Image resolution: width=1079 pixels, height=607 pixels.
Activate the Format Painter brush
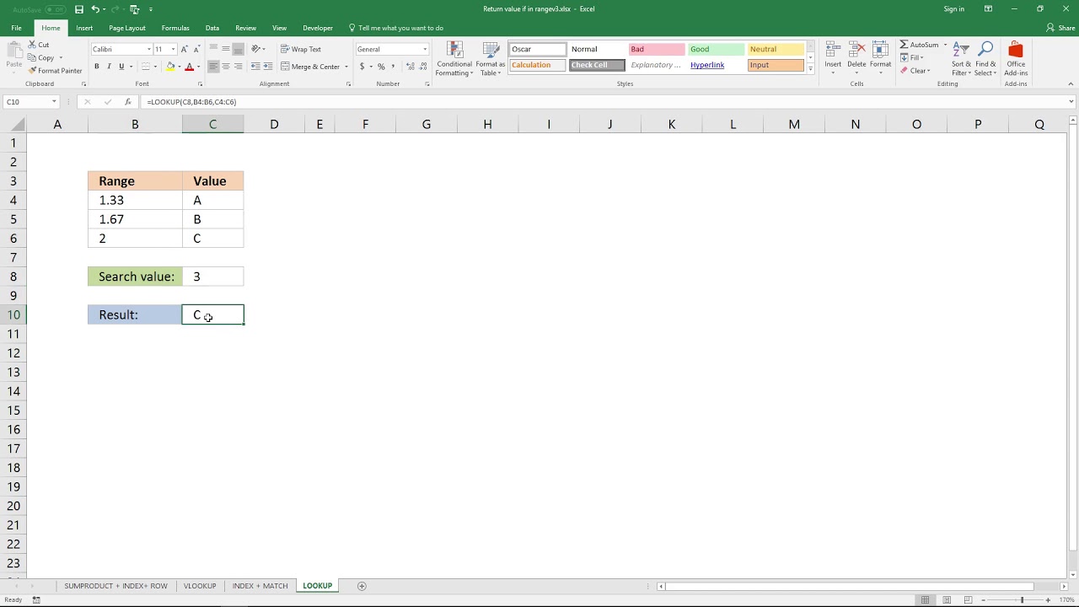click(x=55, y=71)
